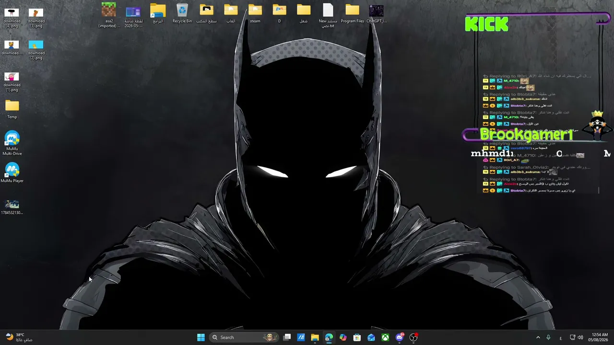Select the ChatGPT_I... image file

tap(377, 13)
